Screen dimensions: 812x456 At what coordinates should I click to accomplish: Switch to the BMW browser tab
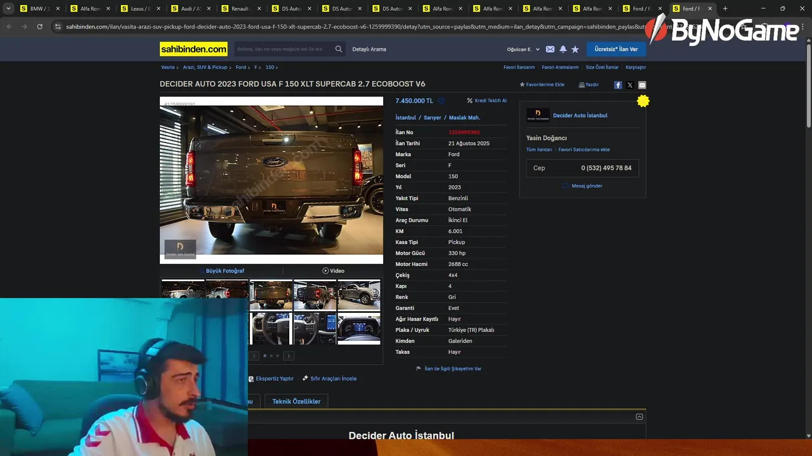tap(38, 9)
